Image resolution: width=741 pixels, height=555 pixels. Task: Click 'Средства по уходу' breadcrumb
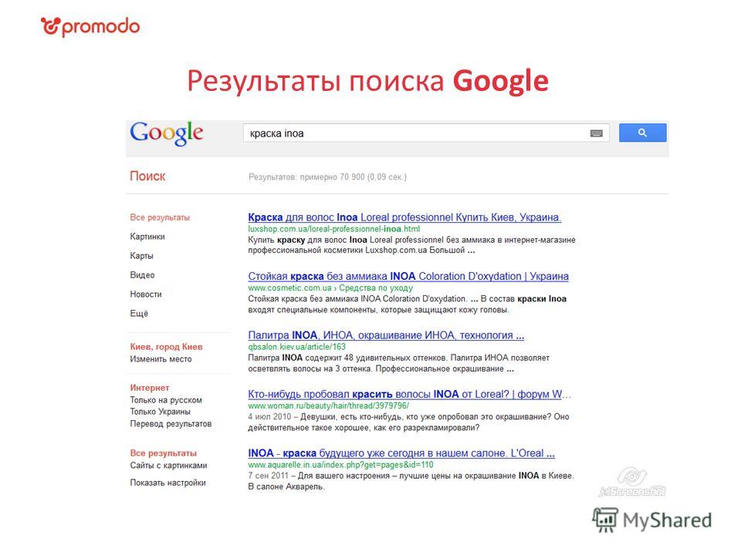click(x=376, y=288)
